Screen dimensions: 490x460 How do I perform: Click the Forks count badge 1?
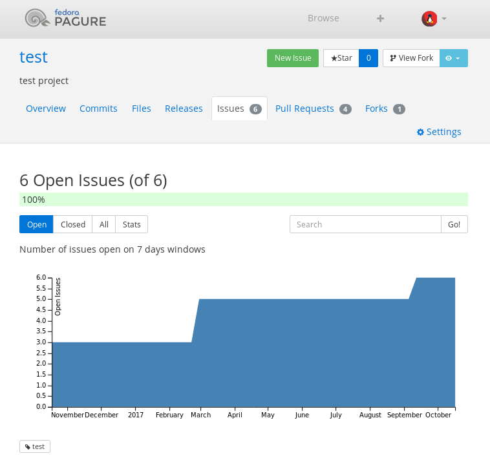click(x=399, y=109)
